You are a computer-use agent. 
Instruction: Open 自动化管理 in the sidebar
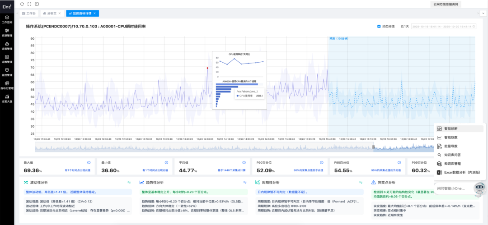(x=7, y=84)
